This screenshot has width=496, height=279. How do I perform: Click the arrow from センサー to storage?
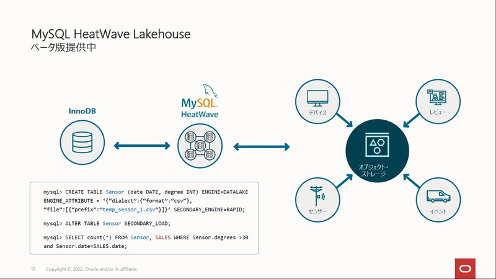pos(344,181)
